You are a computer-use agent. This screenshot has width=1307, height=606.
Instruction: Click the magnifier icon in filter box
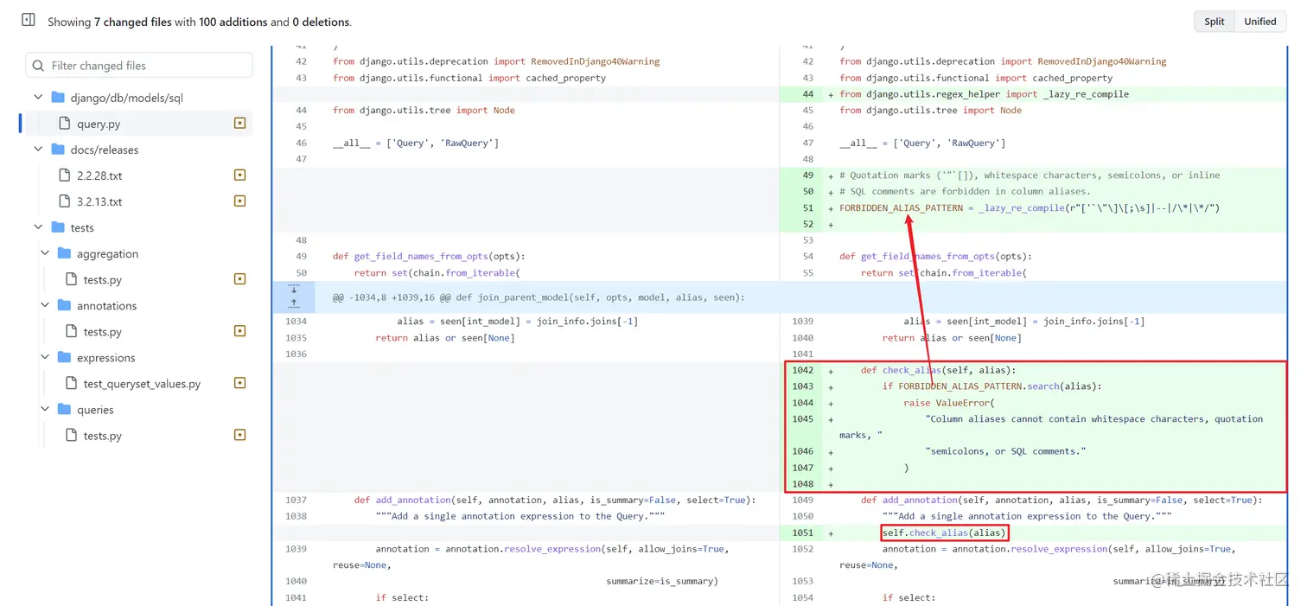coord(38,65)
